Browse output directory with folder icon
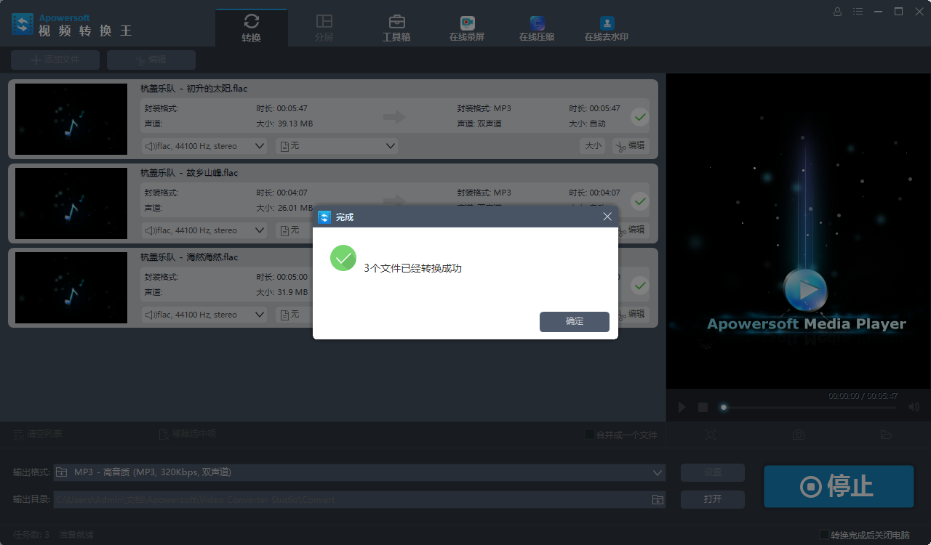Image resolution: width=931 pixels, height=545 pixels. 658,499
